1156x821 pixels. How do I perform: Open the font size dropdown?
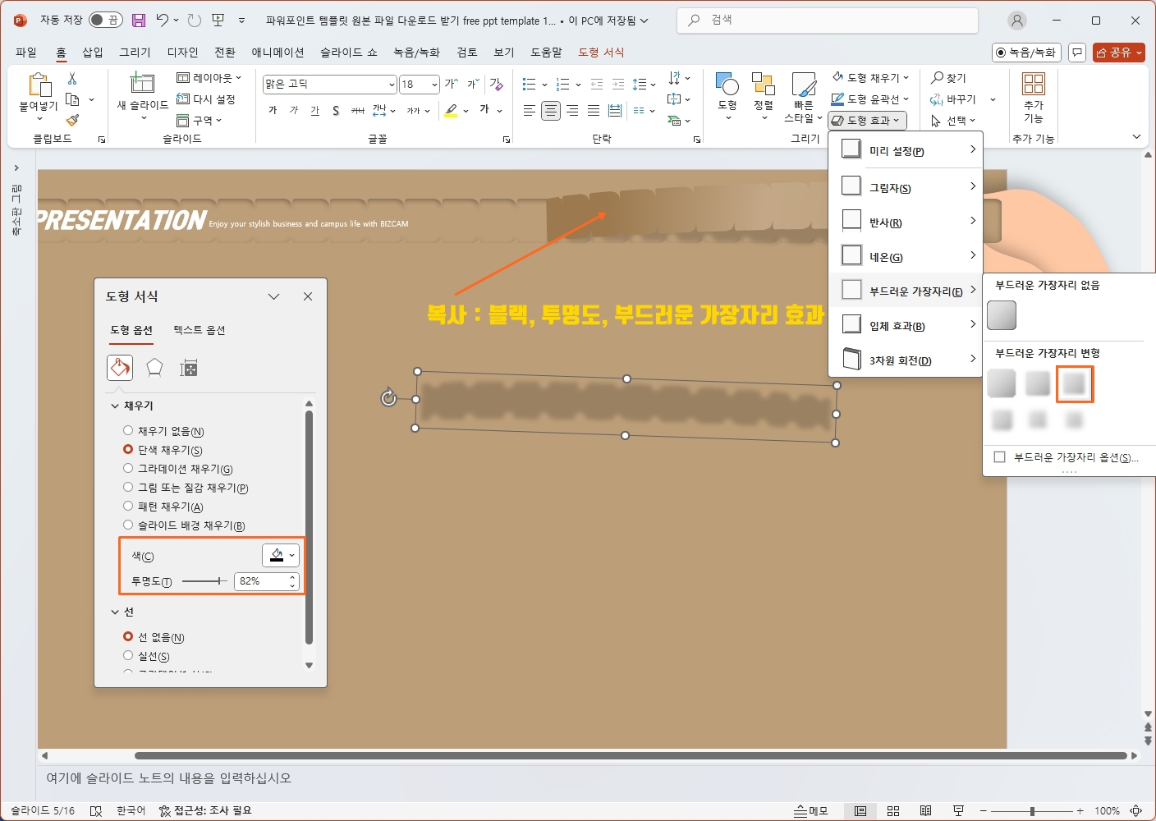pos(434,85)
